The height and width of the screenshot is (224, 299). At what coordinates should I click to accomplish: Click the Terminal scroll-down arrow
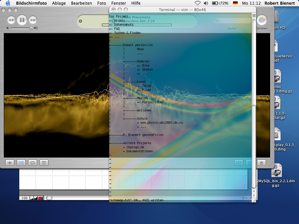pyautogui.click(x=254, y=195)
